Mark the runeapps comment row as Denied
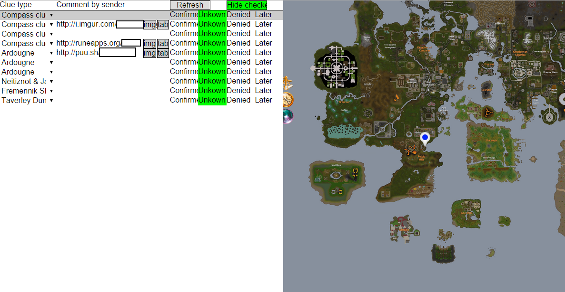Viewport: 565px width, 292px height. tap(238, 43)
